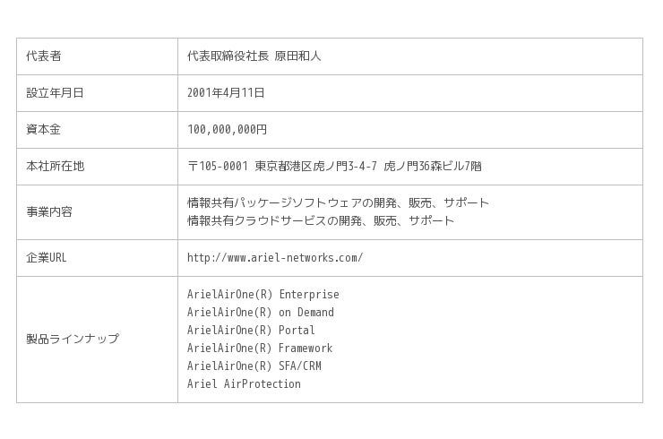
Task: Click the 代表者 label cell
Action: [x=44, y=56]
